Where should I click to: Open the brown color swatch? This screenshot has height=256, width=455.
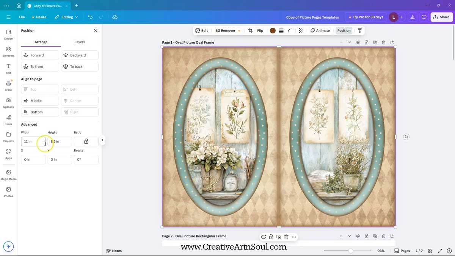click(x=273, y=31)
